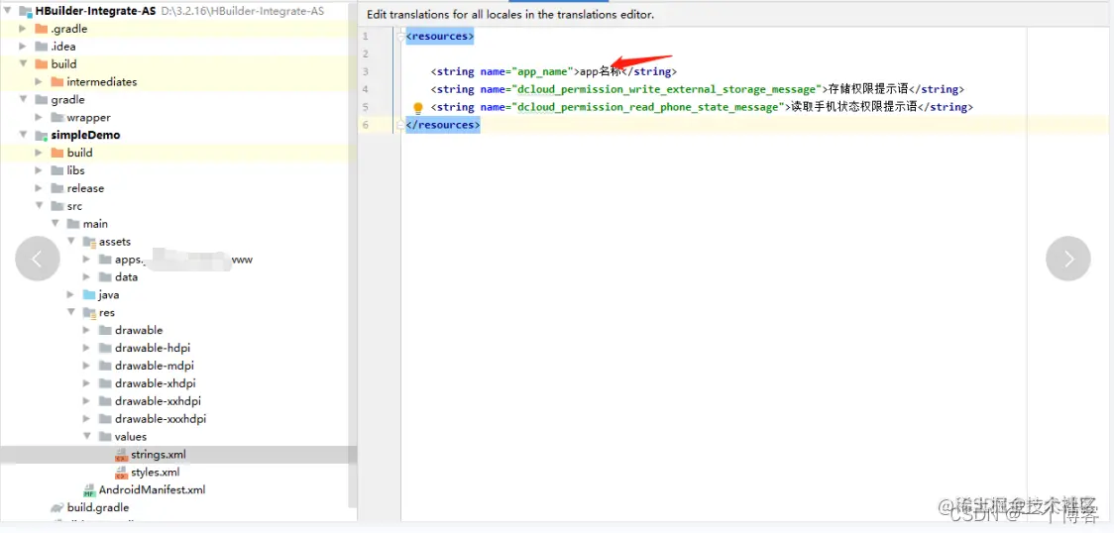
Task: Click the libs folder icon
Action: (56, 170)
